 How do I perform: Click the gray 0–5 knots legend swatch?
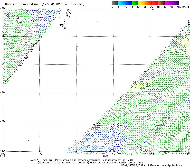click(x=115, y=3)
